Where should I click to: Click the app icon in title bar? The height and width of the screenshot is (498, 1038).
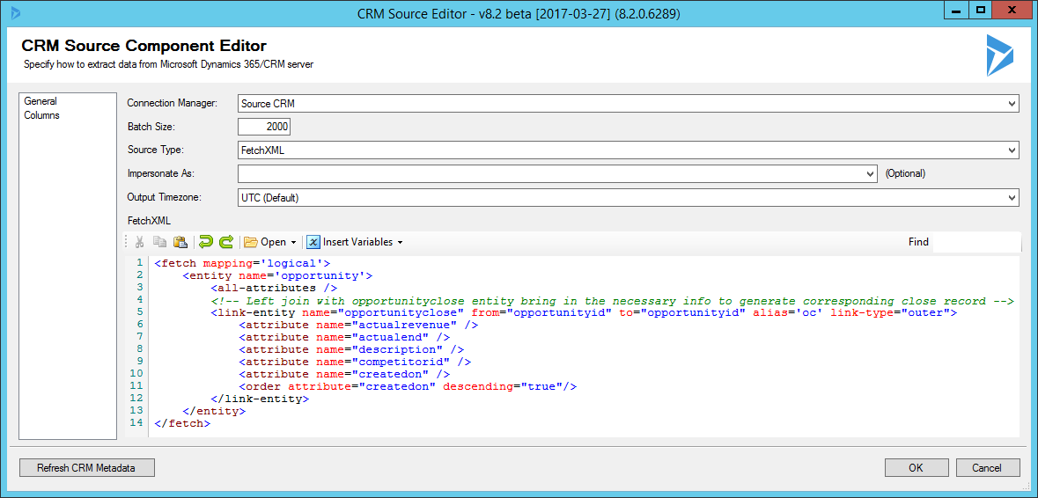pyautogui.click(x=15, y=12)
